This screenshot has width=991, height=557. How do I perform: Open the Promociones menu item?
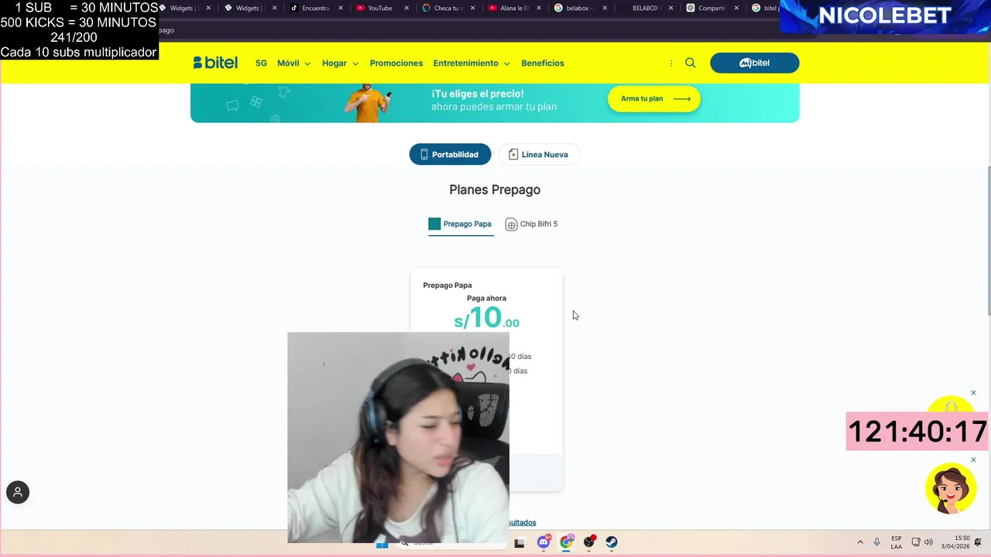point(396,63)
